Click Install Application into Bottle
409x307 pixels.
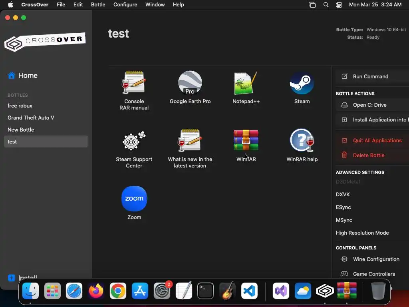pos(372,120)
